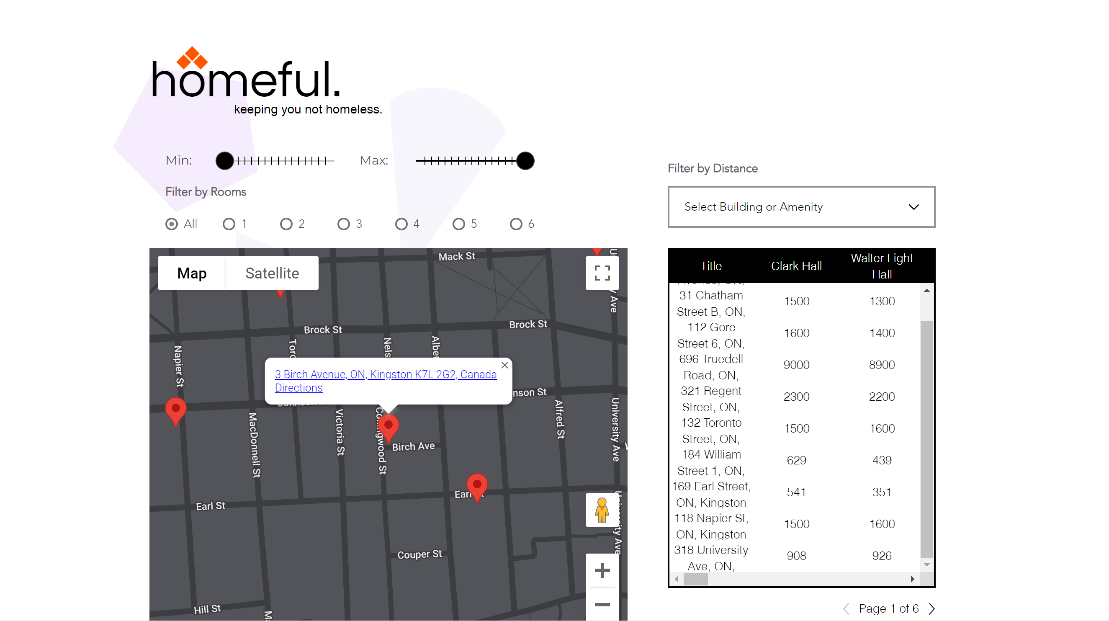Image resolution: width=1109 pixels, height=621 pixels.
Task: Zoom in the map with plus
Action: pos(602,570)
